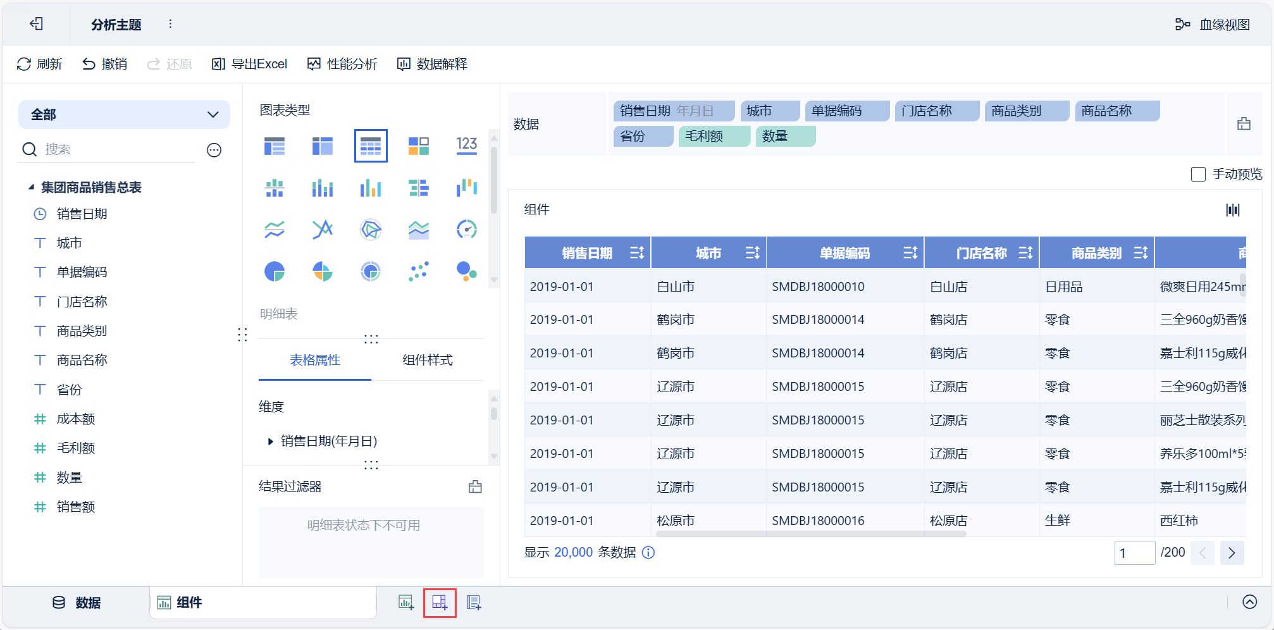Click the 撤销 undo button
Screen dimensions: 1274x630
point(105,64)
